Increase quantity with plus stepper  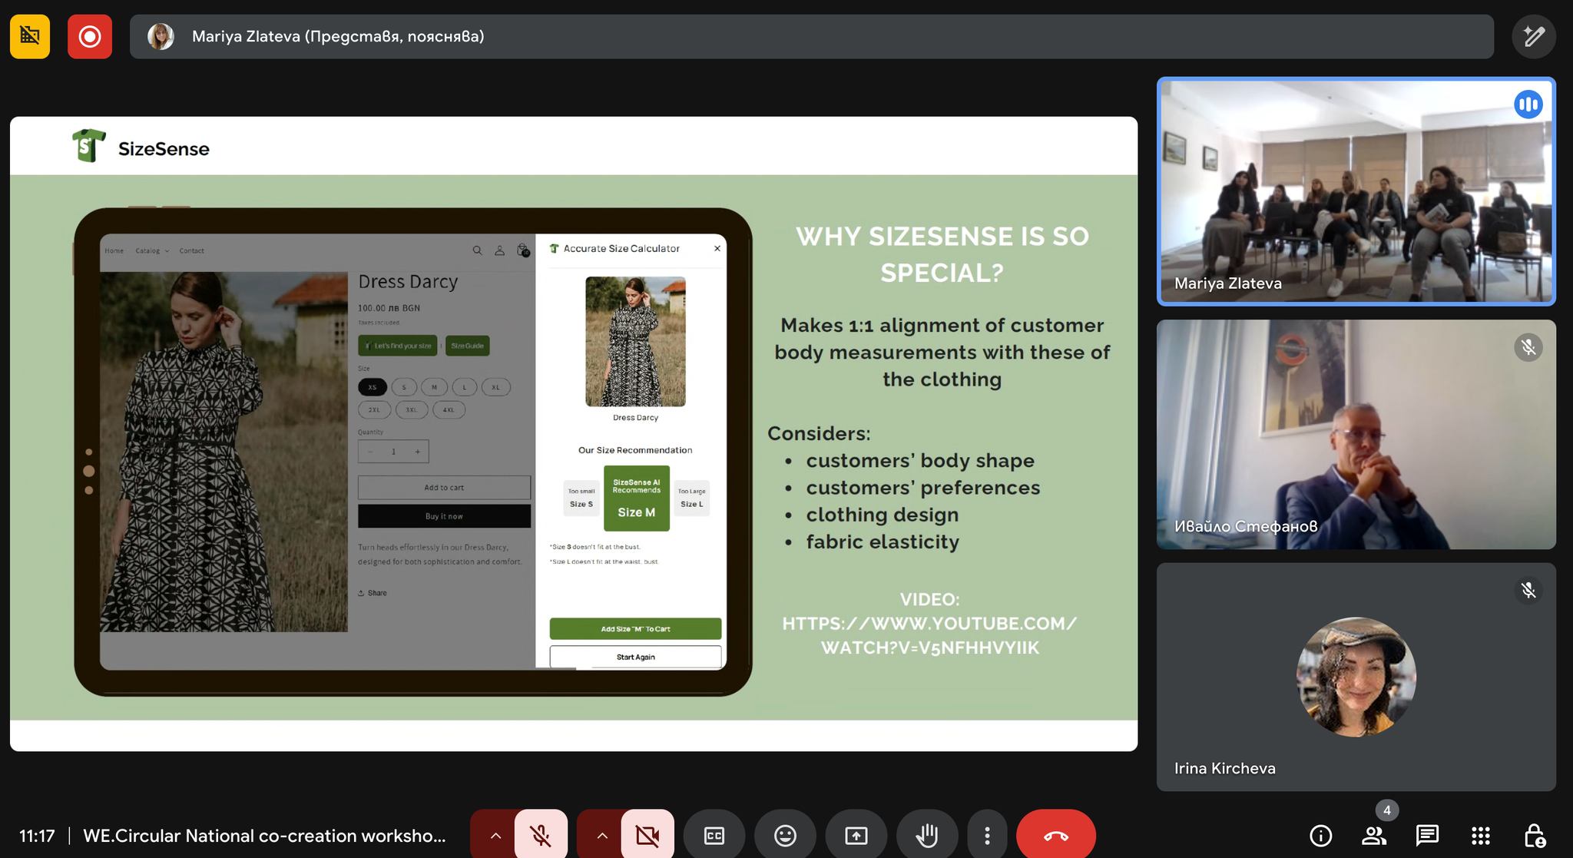417,452
